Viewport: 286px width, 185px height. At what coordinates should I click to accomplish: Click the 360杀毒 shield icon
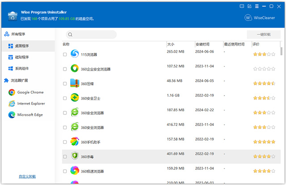click(75, 156)
